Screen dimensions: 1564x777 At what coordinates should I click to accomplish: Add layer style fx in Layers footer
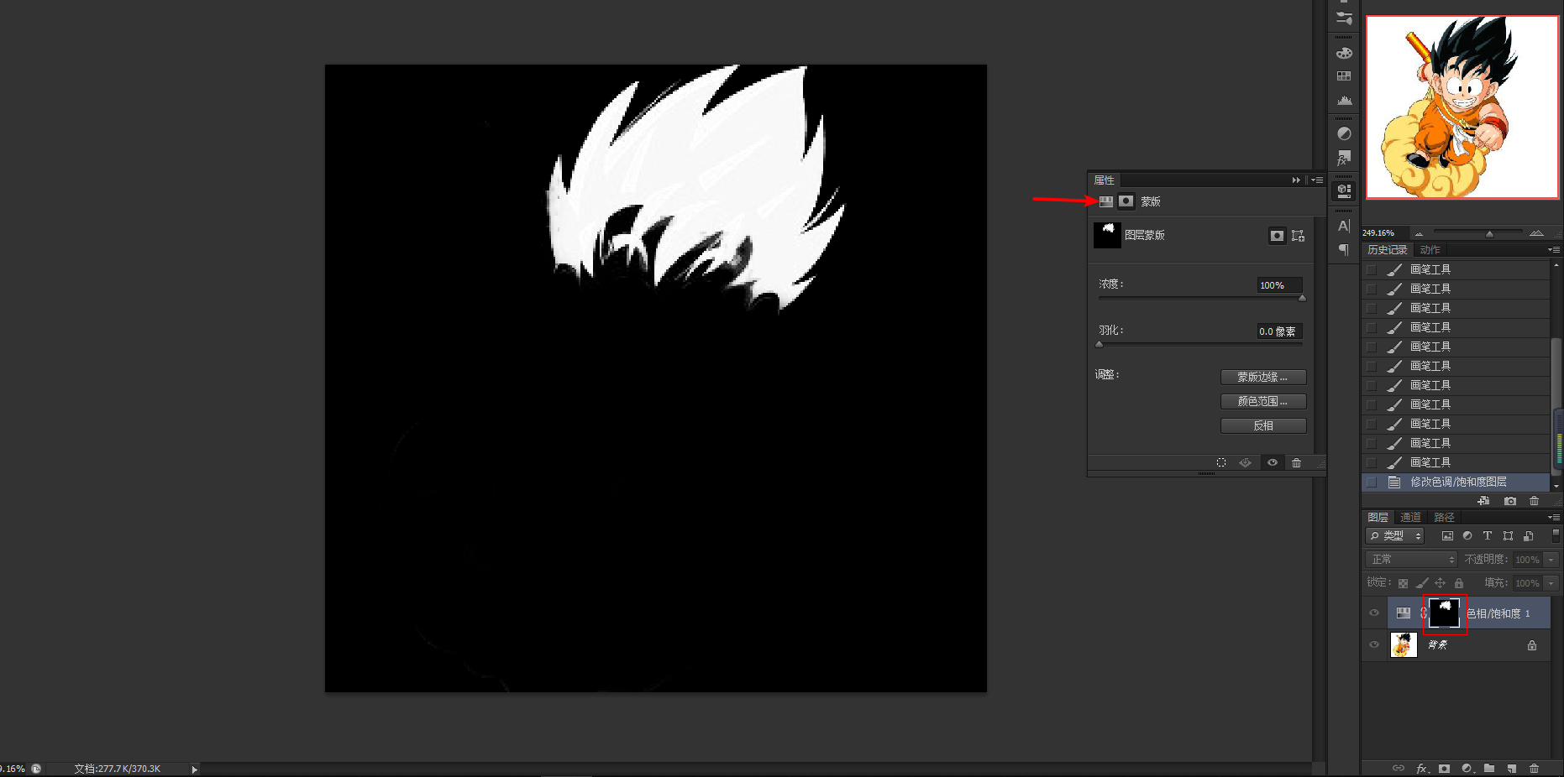(1422, 768)
